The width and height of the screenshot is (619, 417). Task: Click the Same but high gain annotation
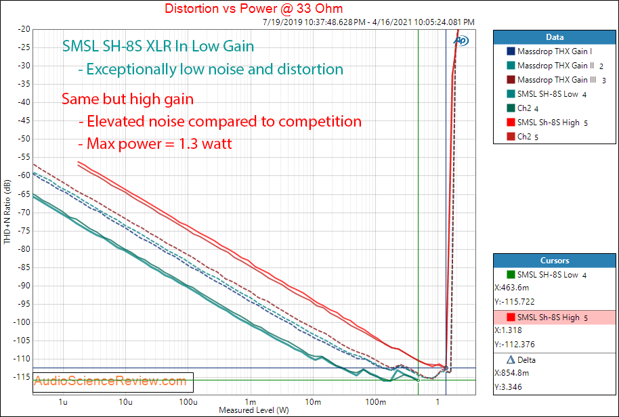click(127, 99)
